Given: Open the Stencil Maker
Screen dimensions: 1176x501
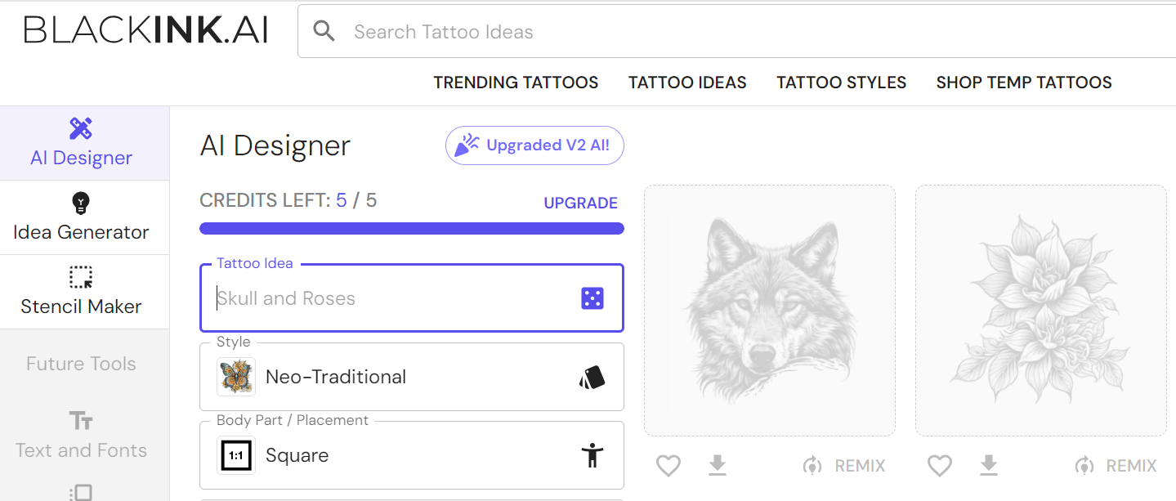Looking at the screenshot, I should 81,291.
